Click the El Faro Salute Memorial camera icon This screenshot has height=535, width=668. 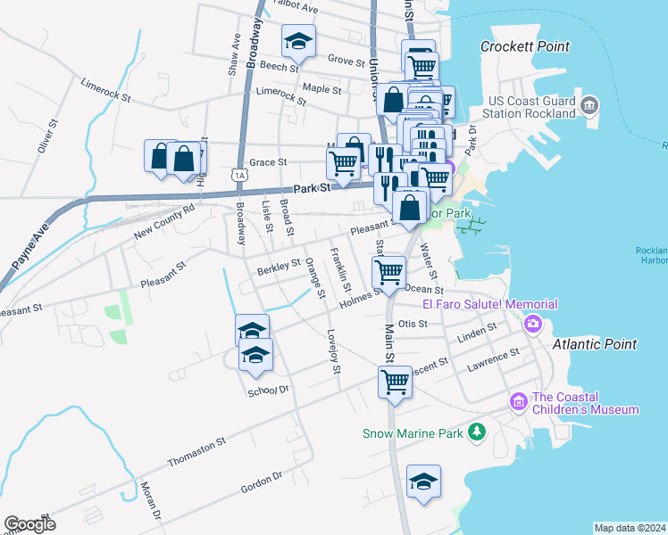coord(533,323)
